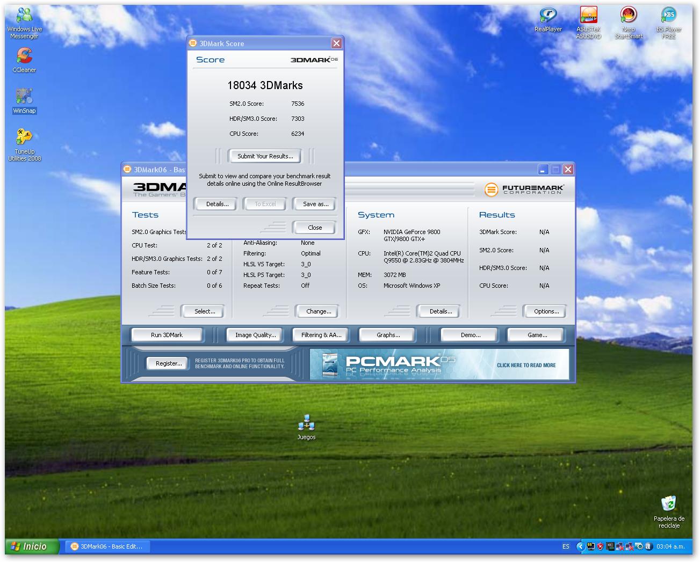This screenshot has height=562, width=700.
Task: Click the round 'a' tray icon
Action: point(649,546)
